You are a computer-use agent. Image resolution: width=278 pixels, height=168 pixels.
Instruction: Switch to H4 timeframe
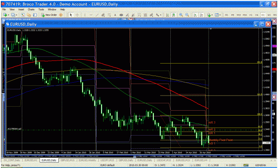tap(257, 15)
